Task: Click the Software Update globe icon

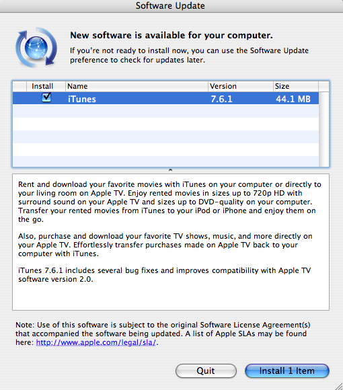Action: pyautogui.click(x=36, y=47)
